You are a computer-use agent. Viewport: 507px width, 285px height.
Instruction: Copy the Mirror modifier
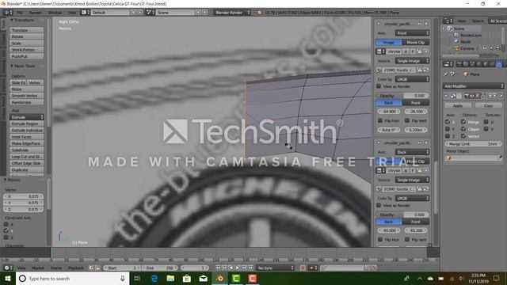[x=488, y=105]
